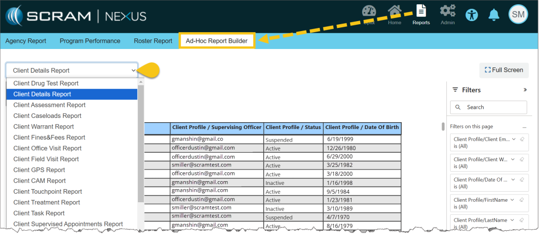The width and height of the screenshot is (539, 237).
Task: Open notifications bell icon
Action: (x=494, y=15)
